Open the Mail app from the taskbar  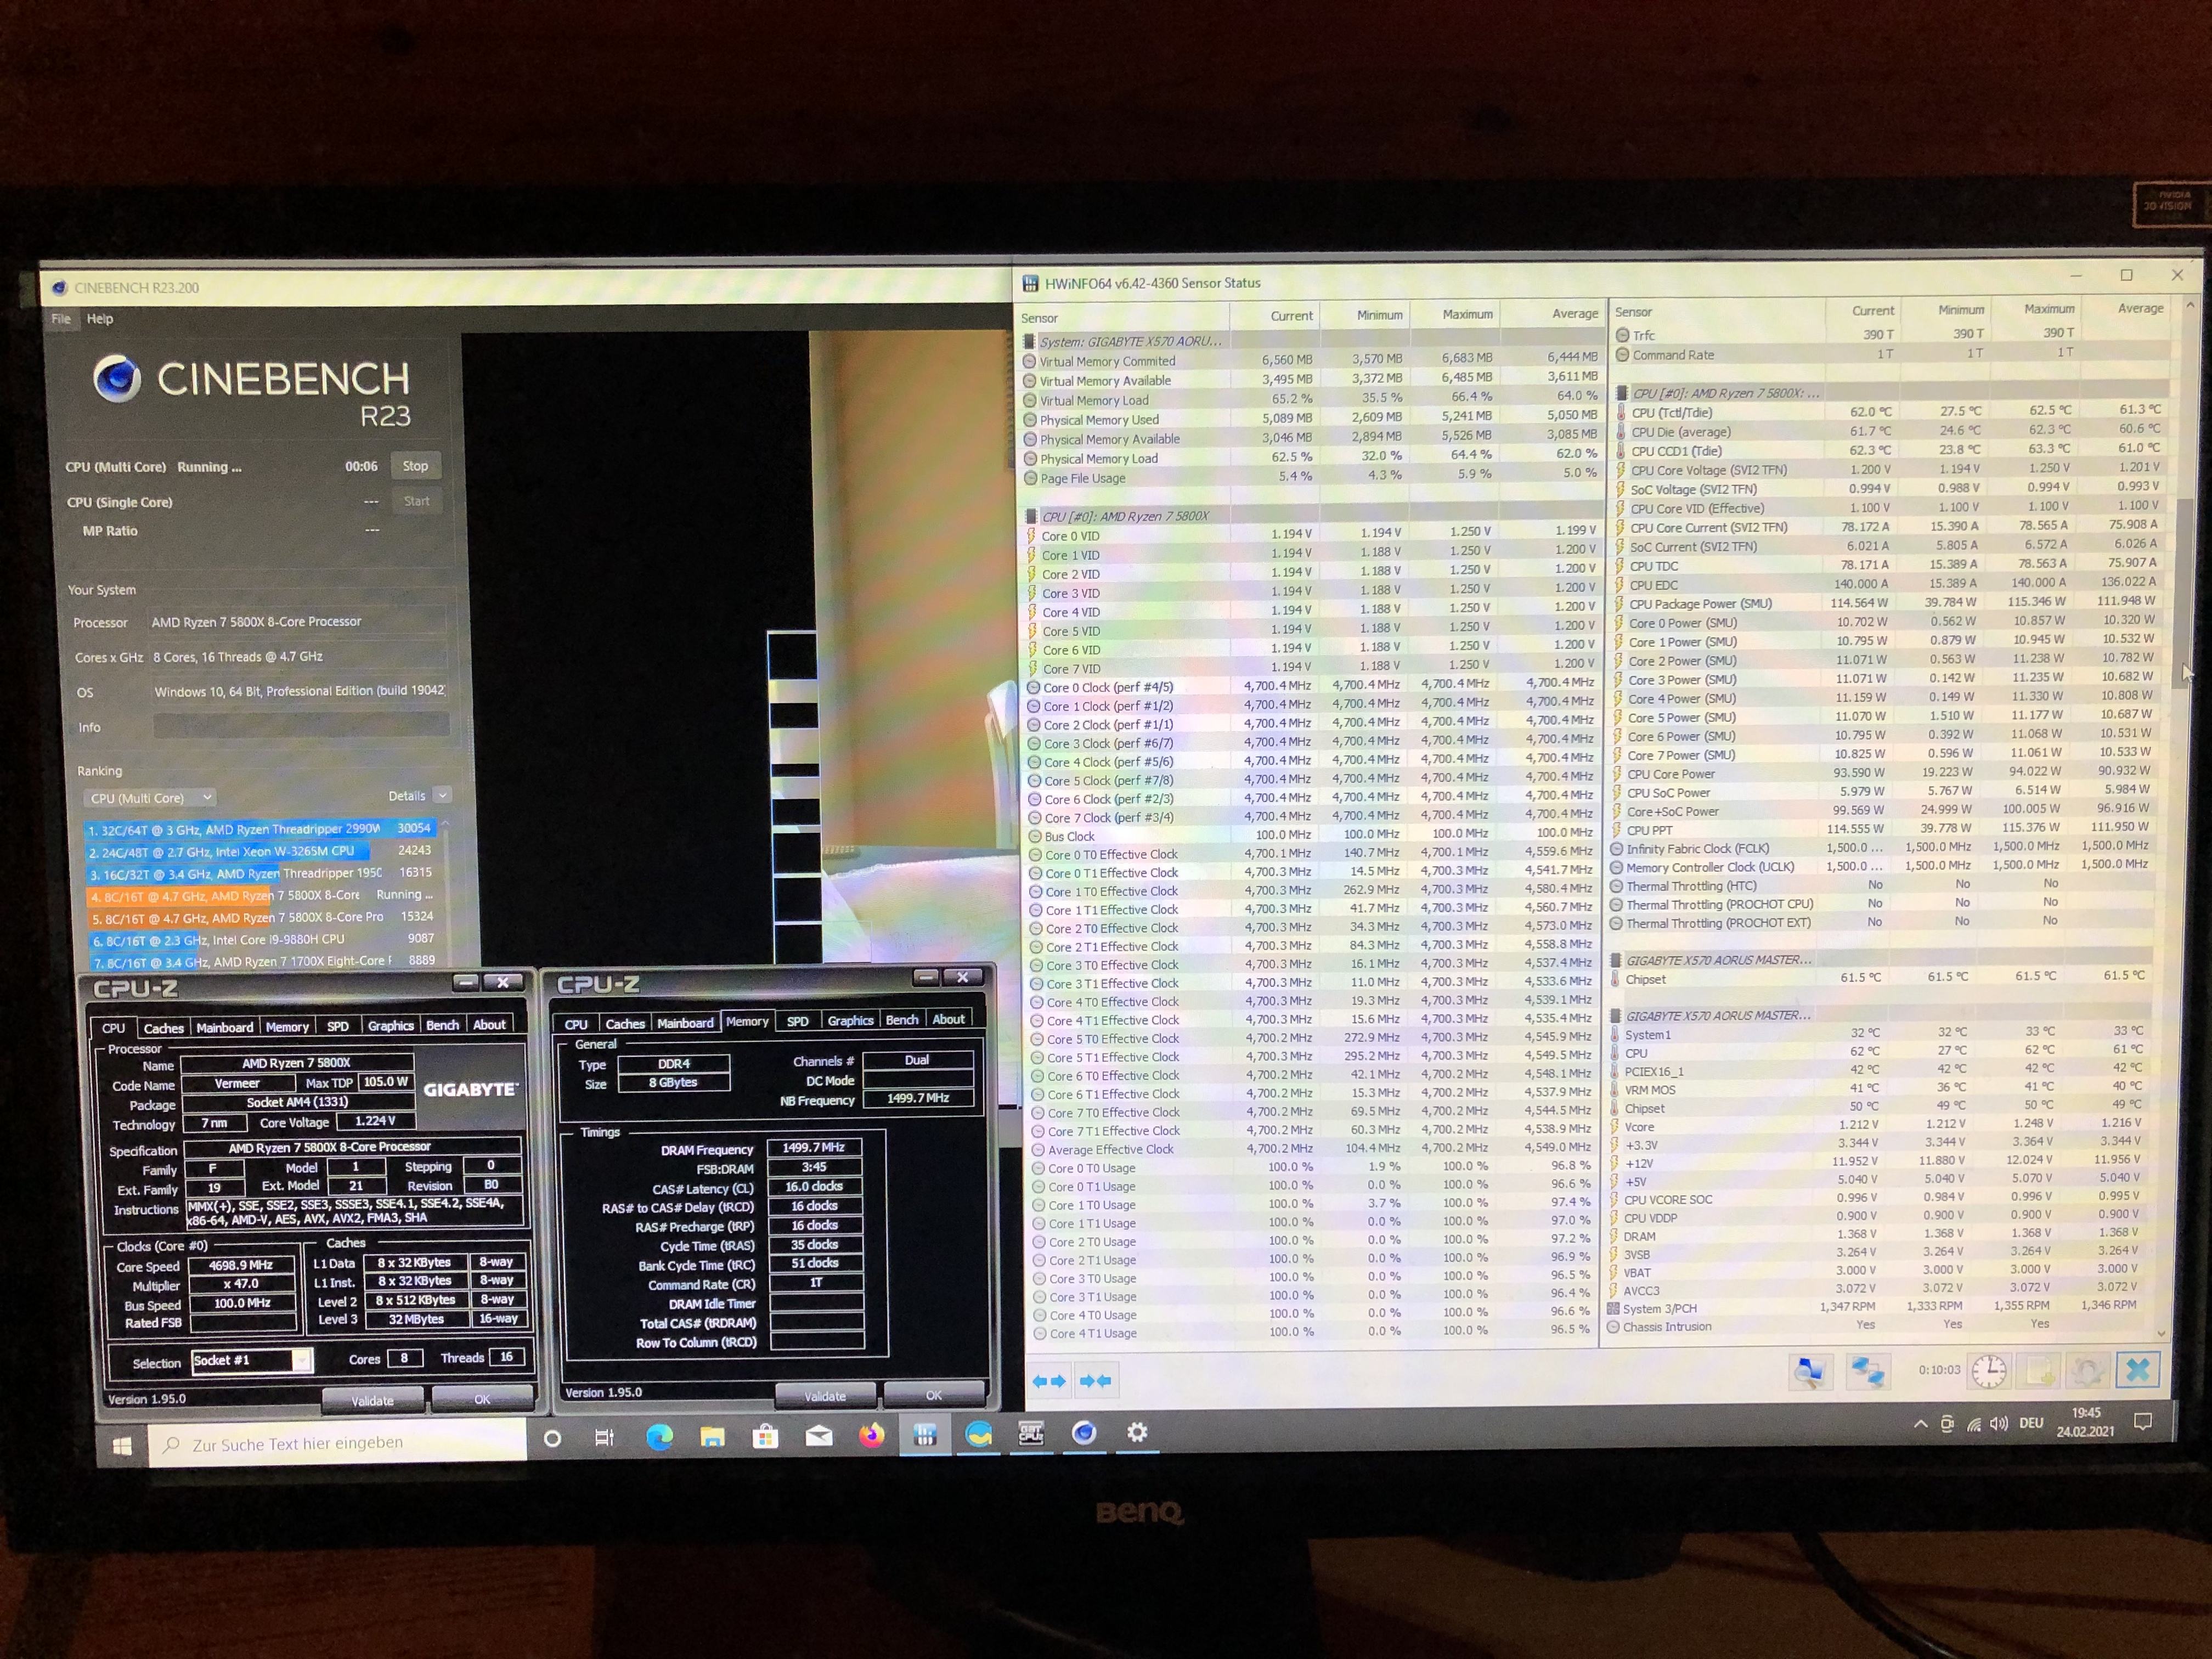[819, 1436]
